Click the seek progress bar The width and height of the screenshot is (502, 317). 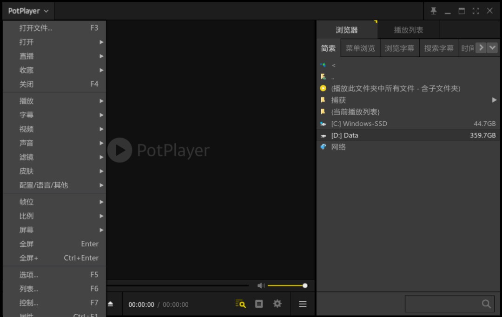pyautogui.click(x=178, y=285)
